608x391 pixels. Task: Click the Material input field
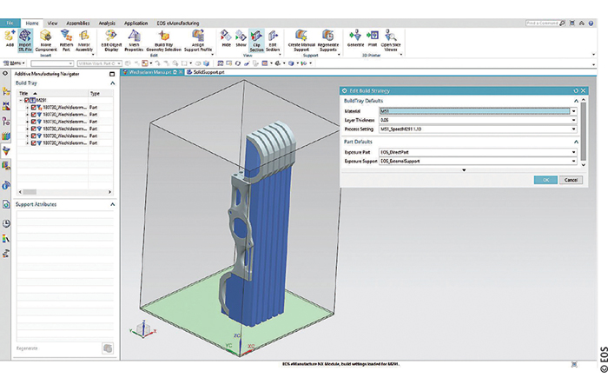point(474,111)
